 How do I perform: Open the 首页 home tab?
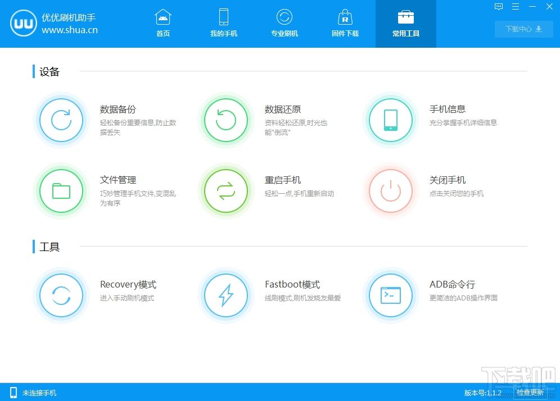[x=163, y=24]
